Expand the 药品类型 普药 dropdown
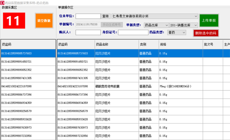The height and width of the screenshot is (140, 230). pos(177,32)
